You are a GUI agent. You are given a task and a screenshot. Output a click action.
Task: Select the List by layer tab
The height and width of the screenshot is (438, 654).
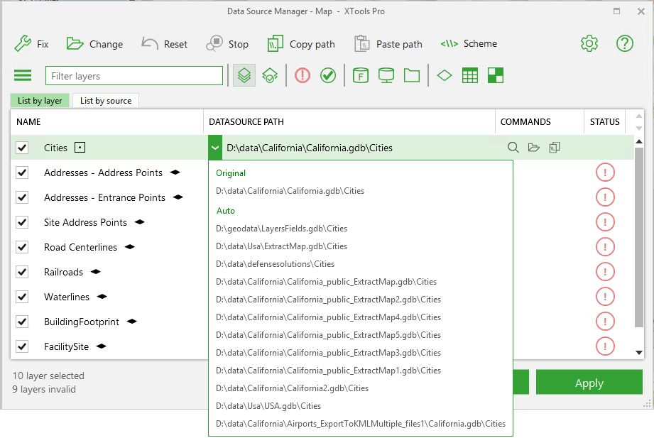click(40, 100)
